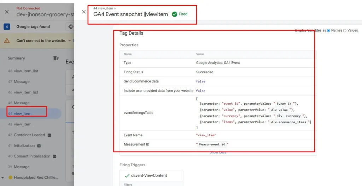
Task: Click the Event Name value "view_item"
Action: click(206, 135)
